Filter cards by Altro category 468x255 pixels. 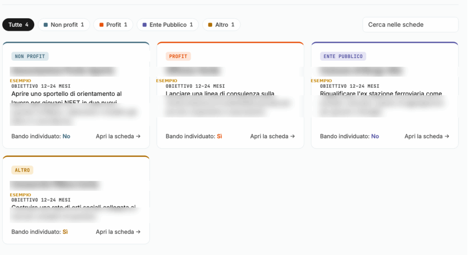[221, 25]
